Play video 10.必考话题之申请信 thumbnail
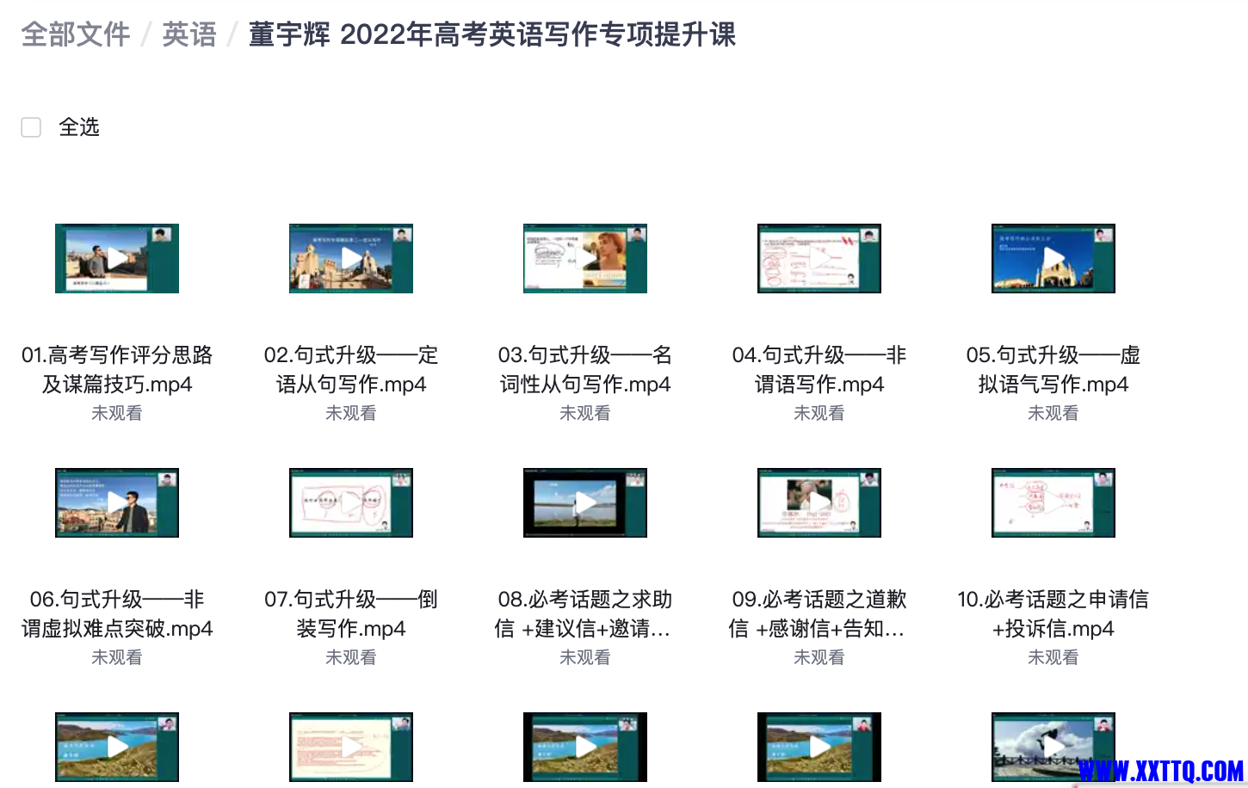 click(x=1053, y=502)
